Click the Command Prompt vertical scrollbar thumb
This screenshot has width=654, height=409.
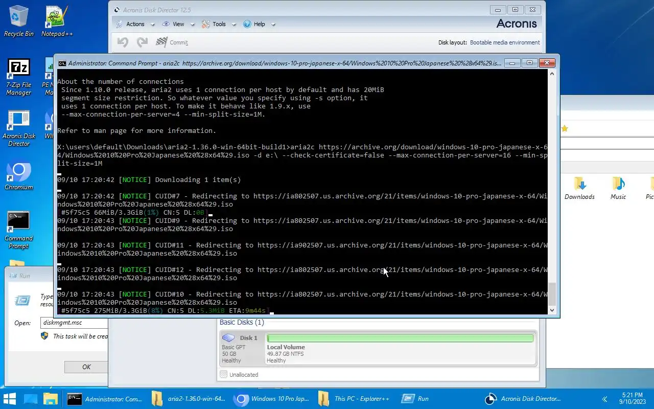coord(552,293)
